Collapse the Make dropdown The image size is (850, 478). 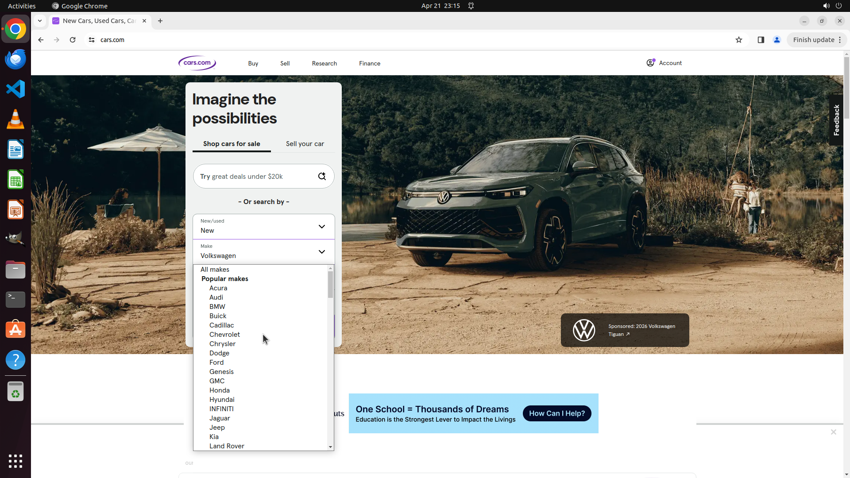(321, 252)
